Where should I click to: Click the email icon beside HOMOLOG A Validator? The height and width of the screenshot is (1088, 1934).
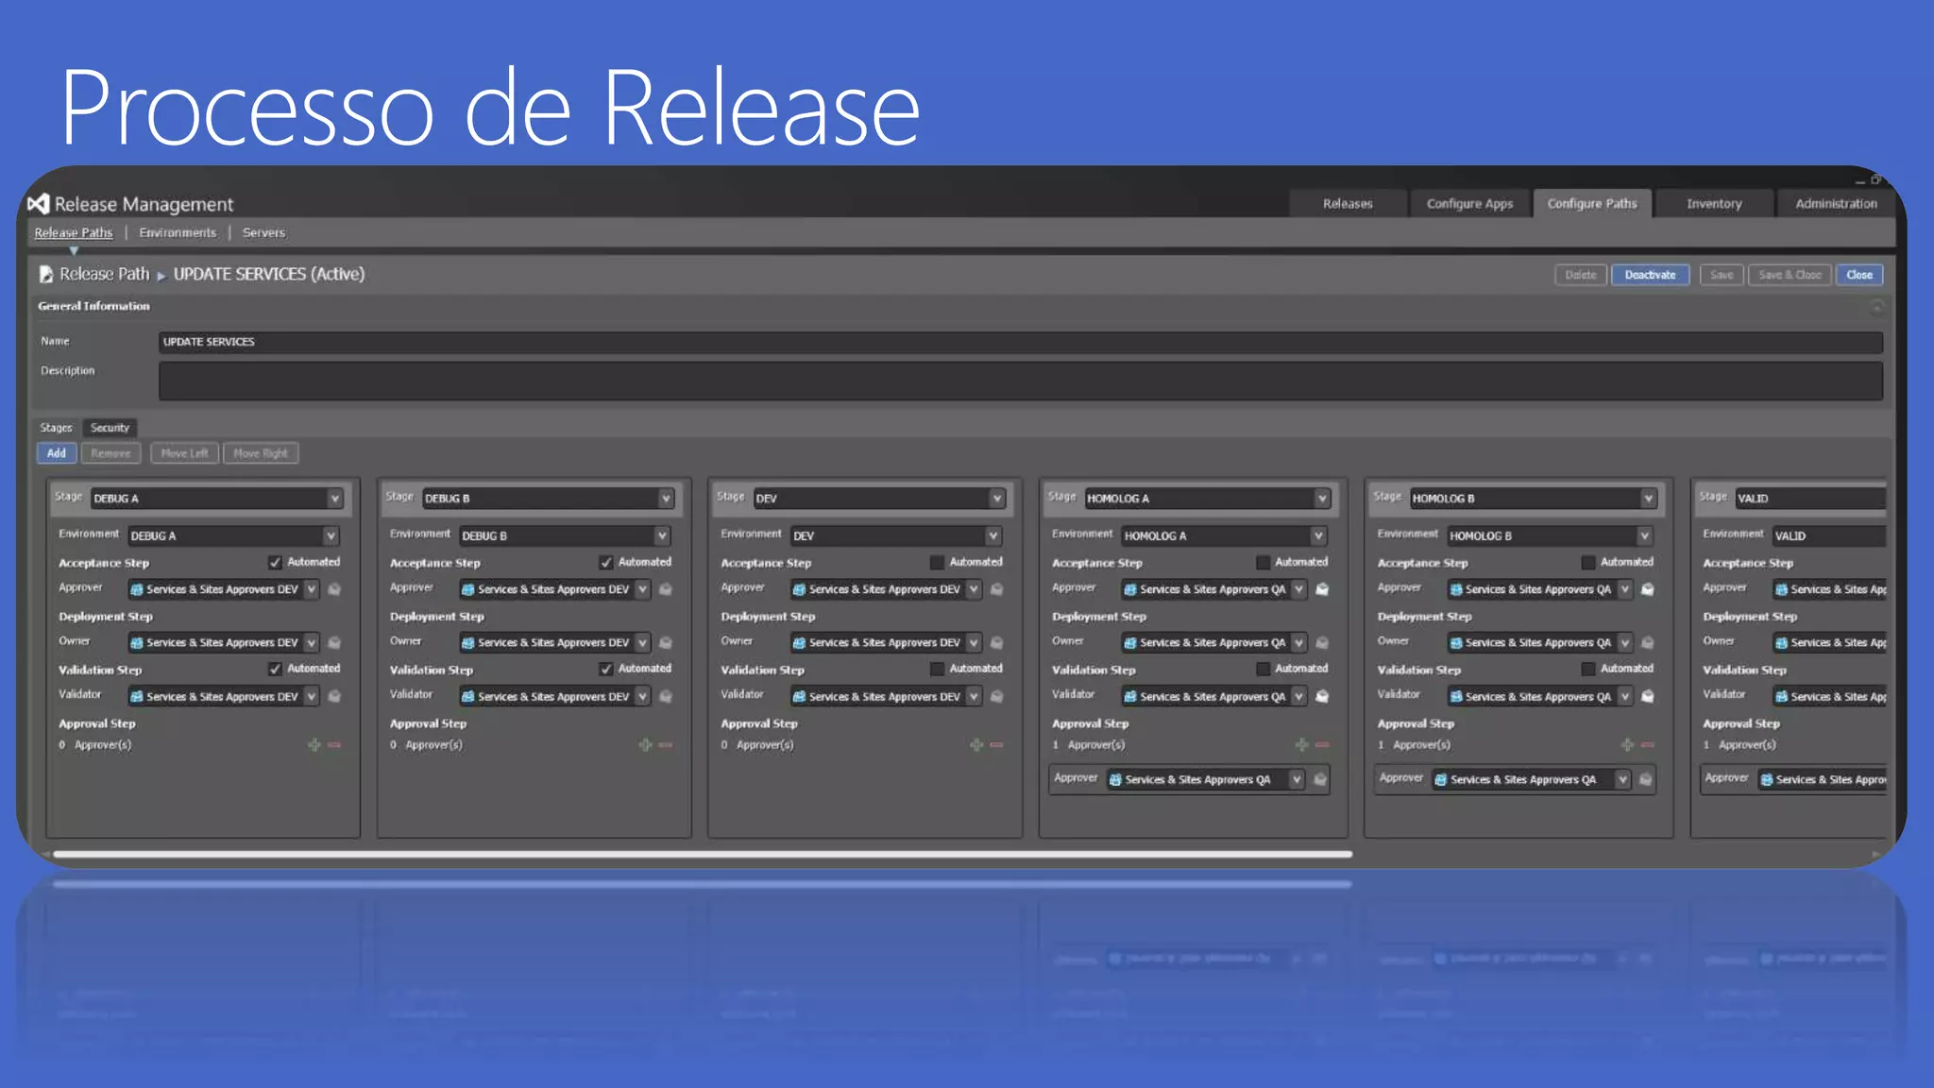(x=1322, y=696)
